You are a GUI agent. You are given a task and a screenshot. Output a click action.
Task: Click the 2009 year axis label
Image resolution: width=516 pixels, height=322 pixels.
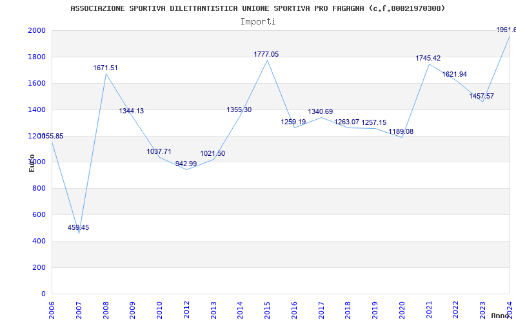[x=133, y=310]
